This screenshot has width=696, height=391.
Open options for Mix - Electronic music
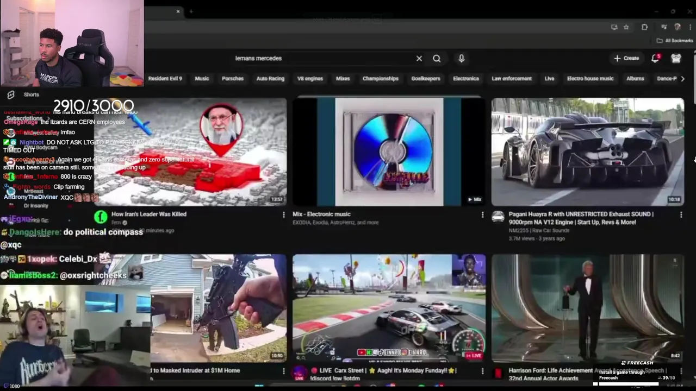pyautogui.click(x=482, y=215)
